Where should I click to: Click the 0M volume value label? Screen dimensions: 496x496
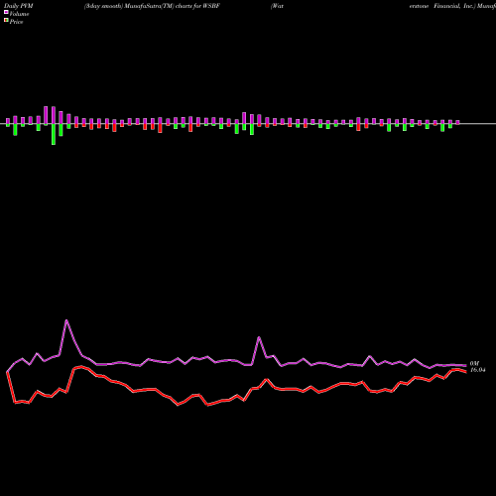(x=474, y=364)
